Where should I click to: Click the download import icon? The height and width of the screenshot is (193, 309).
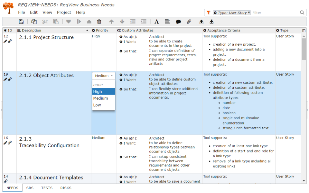click(x=212, y=22)
